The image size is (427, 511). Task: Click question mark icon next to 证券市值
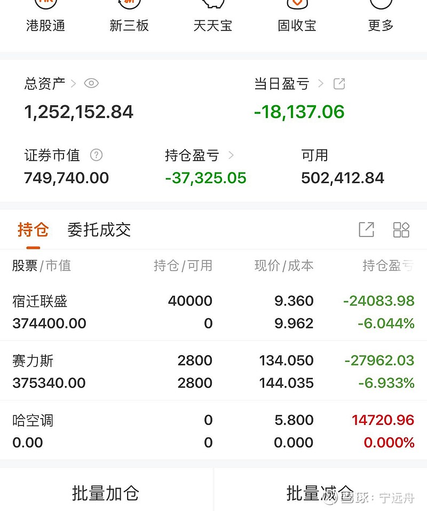click(x=96, y=155)
